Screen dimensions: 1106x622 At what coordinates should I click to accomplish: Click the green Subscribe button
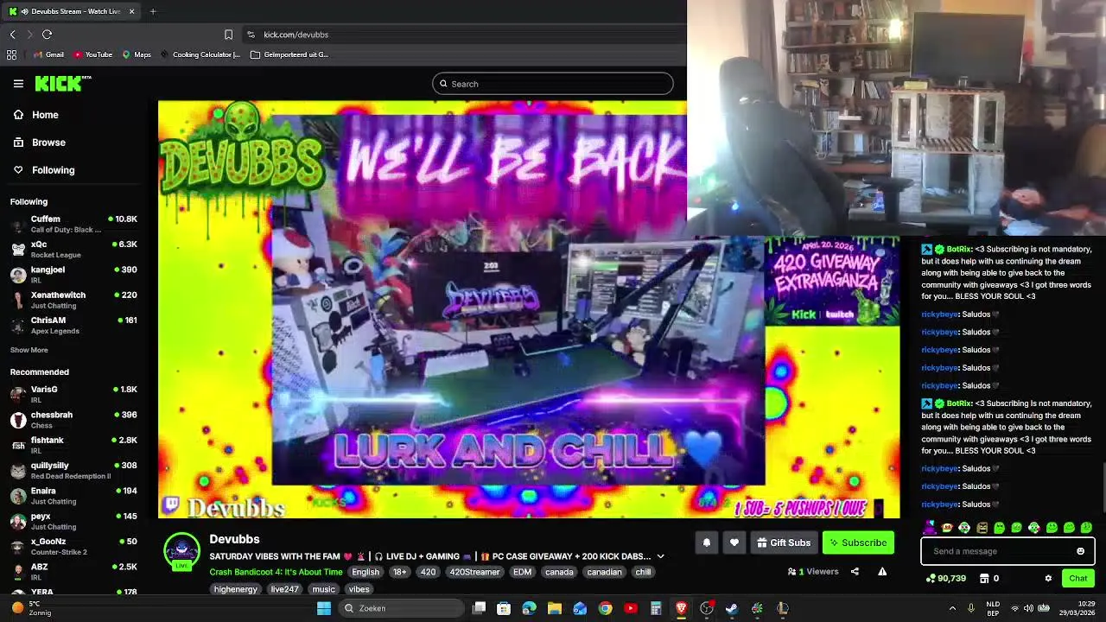[858, 543]
